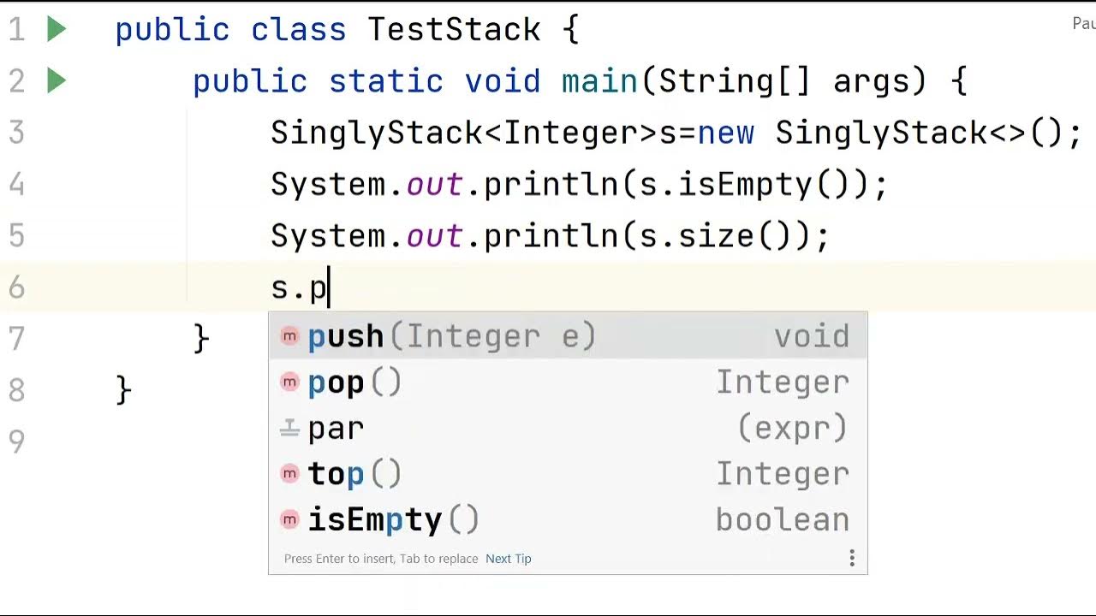Viewport: 1096px width, 616px height.
Task: Click on the s.size() println statement
Action: pos(550,236)
